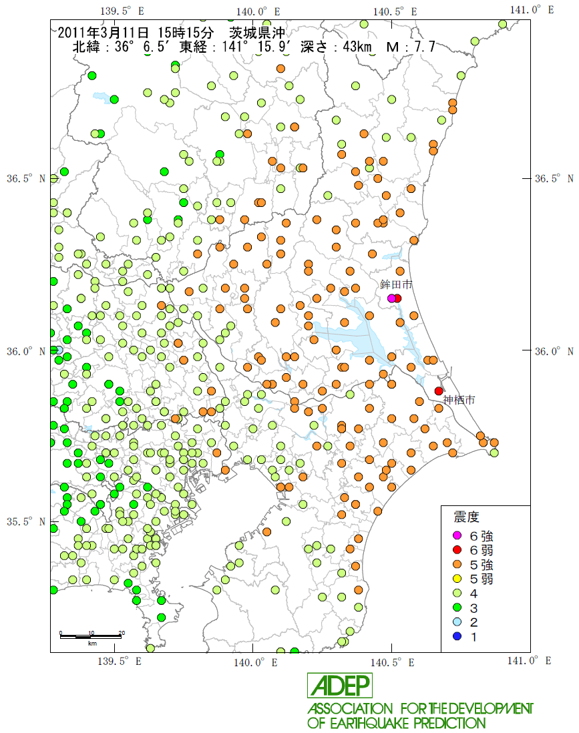Click the red 6弱 legend swatch

pos(457,550)
